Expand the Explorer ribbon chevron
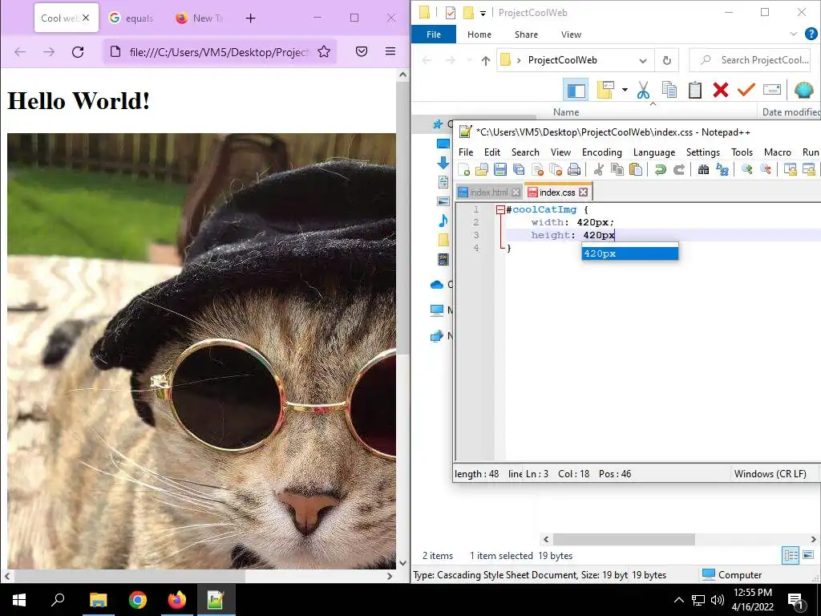This screenshot has width=821, height=616. tap(794, 34)
